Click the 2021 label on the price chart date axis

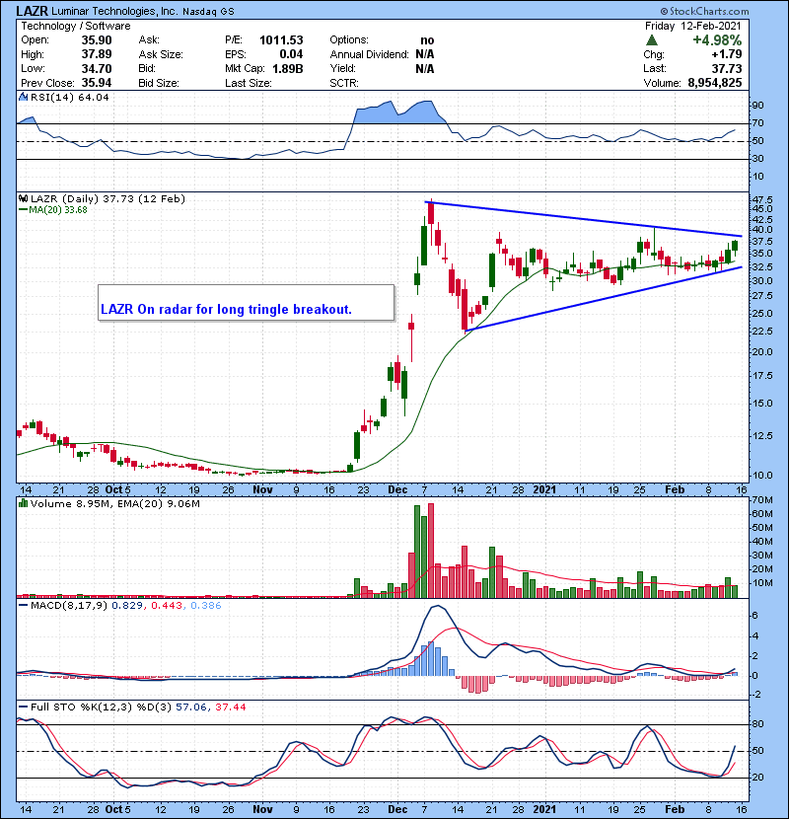tap(544, 490)
